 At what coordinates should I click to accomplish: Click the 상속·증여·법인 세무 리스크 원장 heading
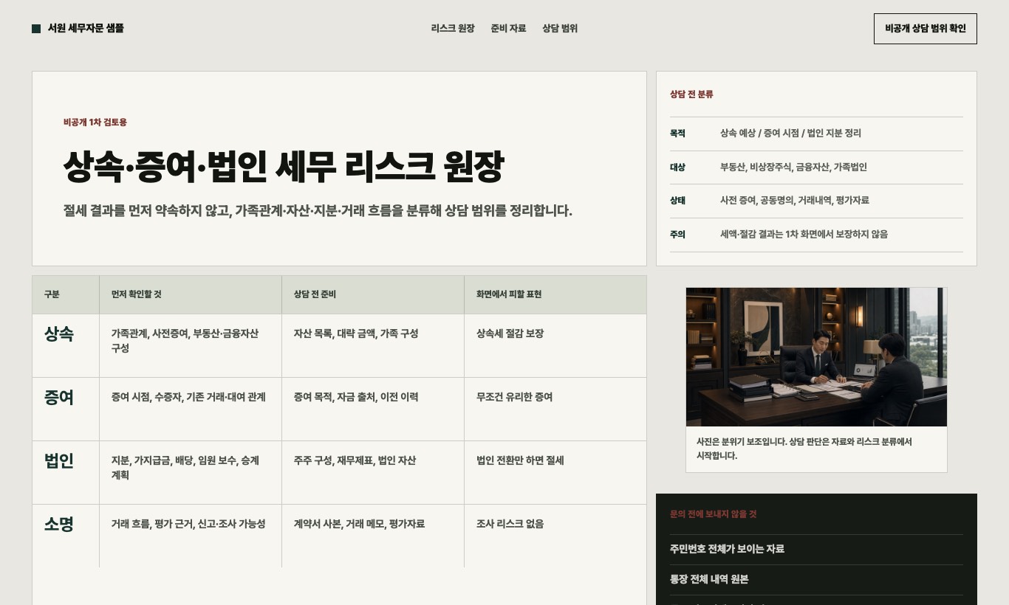(x=283, y=167)
